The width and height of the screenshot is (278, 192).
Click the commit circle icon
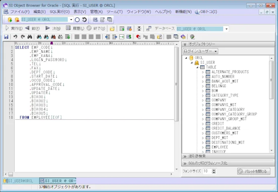pos(77,20)
